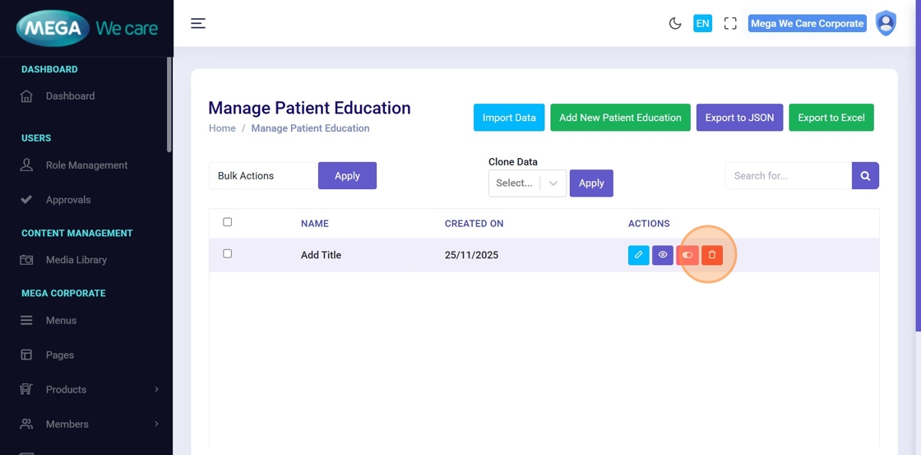Open the Bulk Actions dropdown

click(x=263, y=175)
